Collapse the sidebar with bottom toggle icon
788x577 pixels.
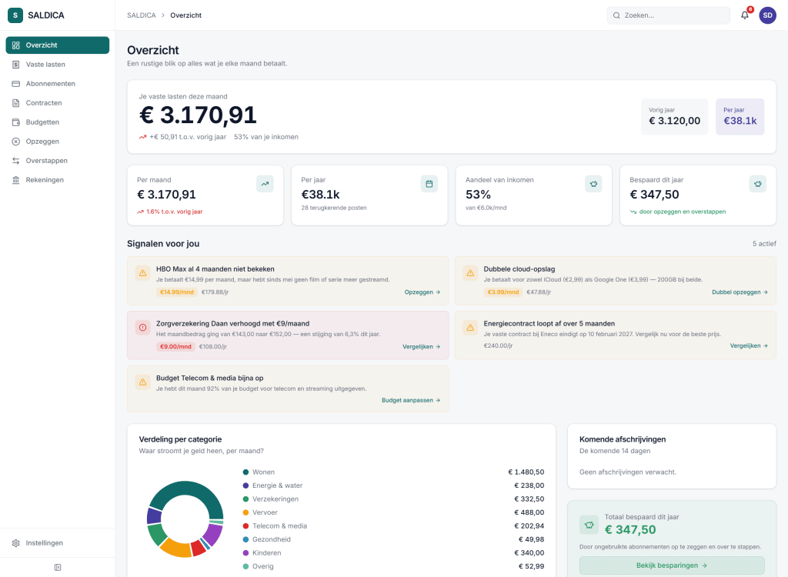pos(57,567)
